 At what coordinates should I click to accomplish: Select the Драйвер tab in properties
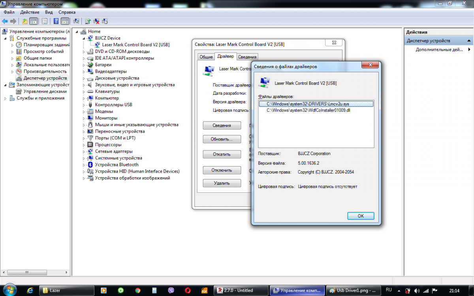click(x=226, y=56)
